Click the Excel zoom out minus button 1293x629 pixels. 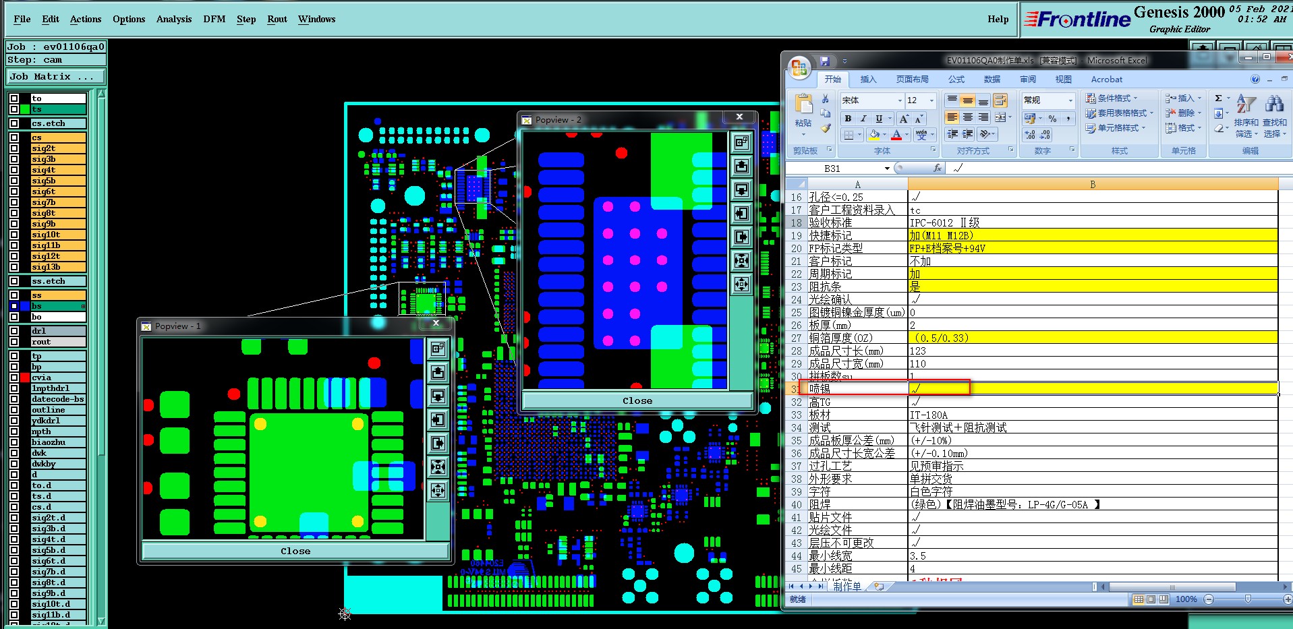pyautogui.click(x=1209, y=599)
